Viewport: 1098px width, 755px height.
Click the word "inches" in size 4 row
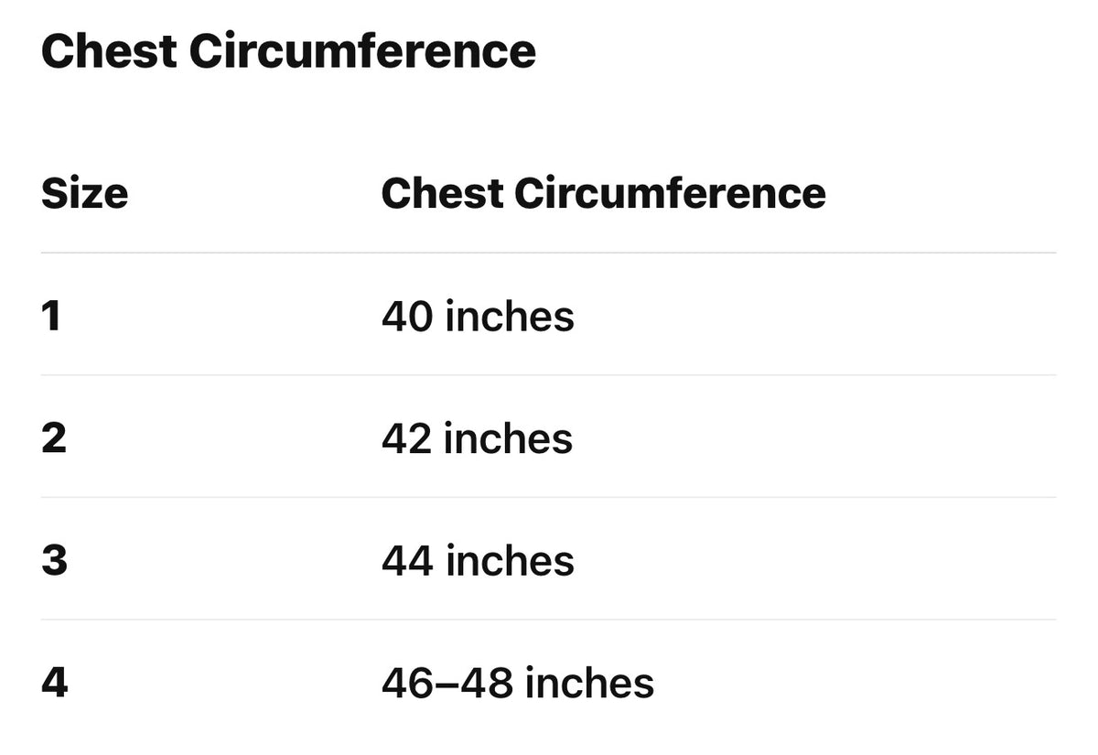point(589,683)
